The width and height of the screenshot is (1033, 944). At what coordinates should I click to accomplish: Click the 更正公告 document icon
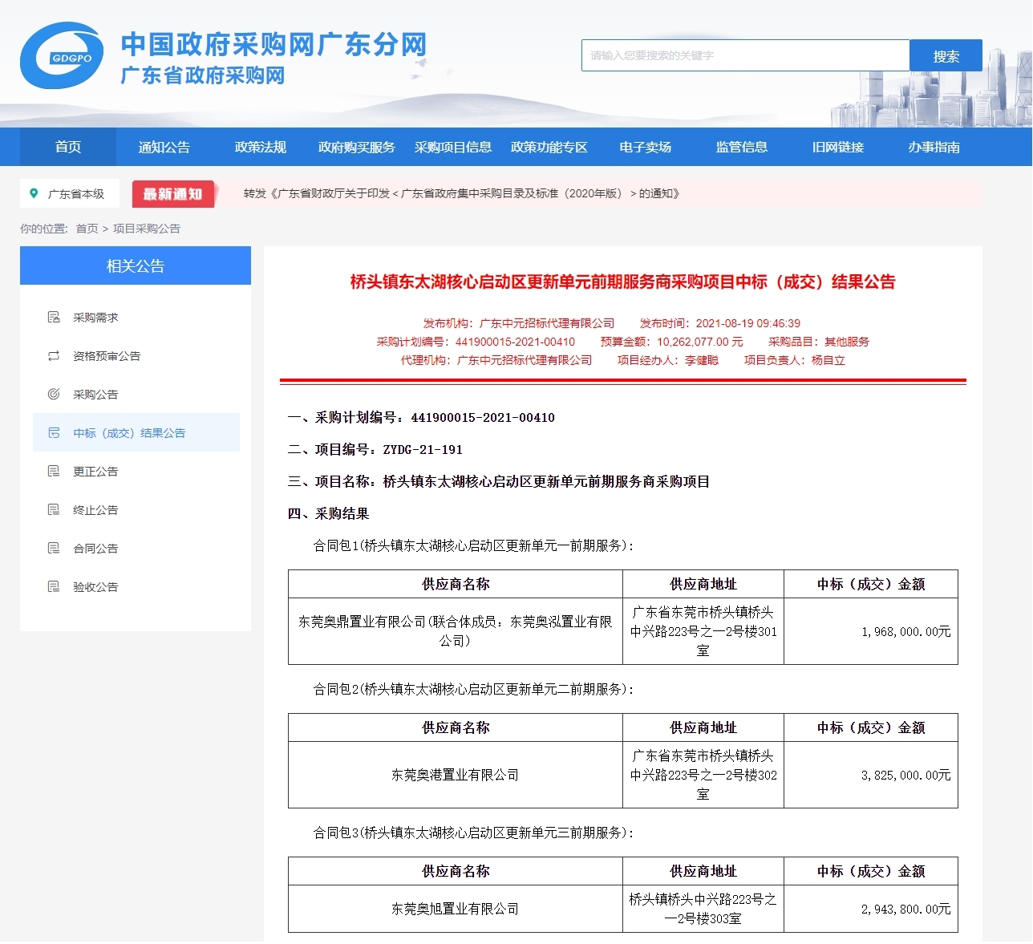point(54,471)
